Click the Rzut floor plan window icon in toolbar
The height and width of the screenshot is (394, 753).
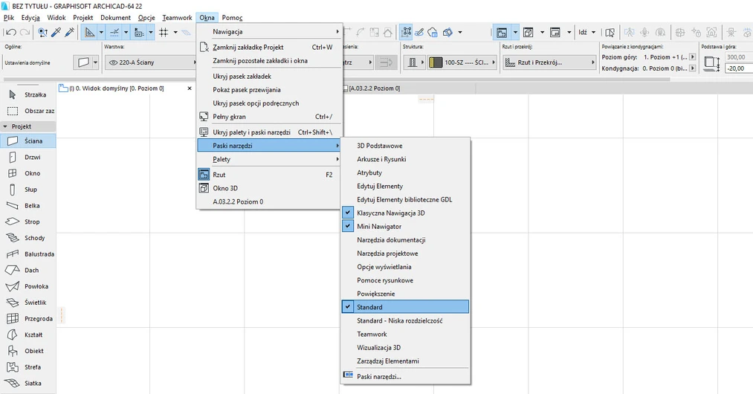pyautogui.click(x=502, y=33)
